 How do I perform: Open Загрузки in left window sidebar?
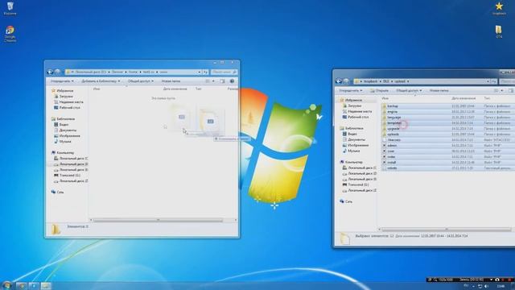pos(66,97)
